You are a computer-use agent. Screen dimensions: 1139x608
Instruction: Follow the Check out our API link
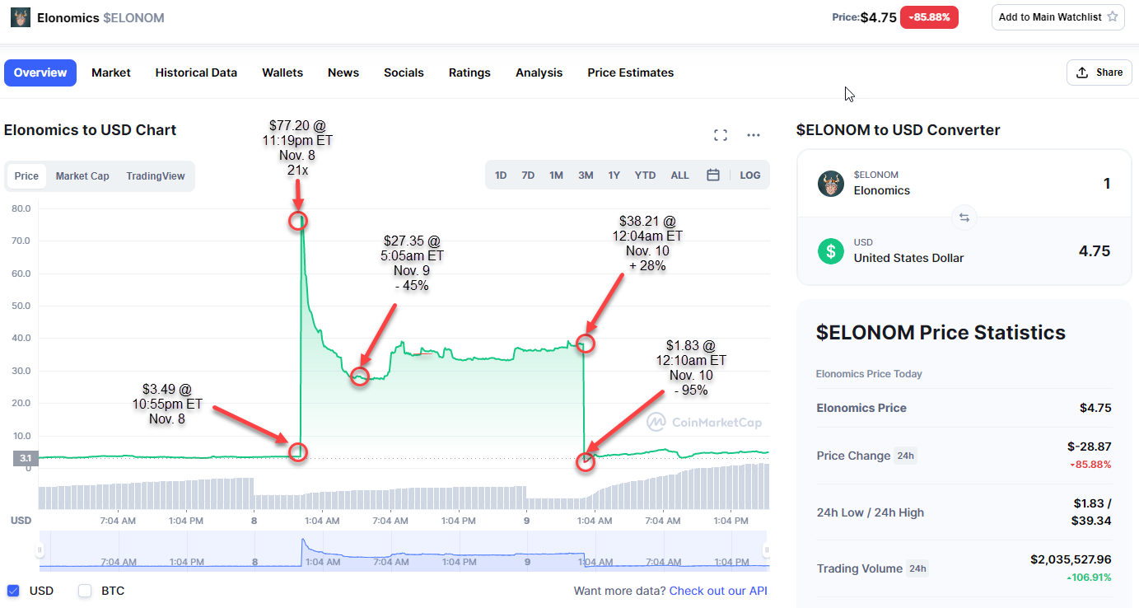(718, 591)
